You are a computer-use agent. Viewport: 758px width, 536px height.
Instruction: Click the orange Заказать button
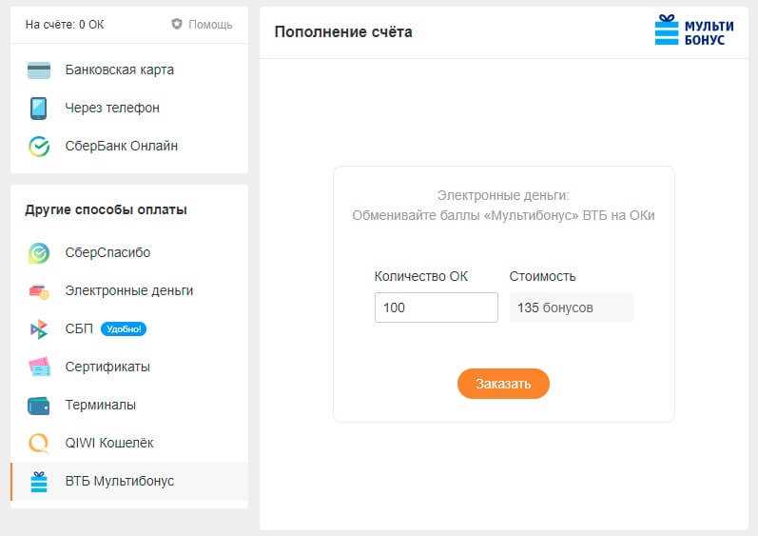point(503,384)
